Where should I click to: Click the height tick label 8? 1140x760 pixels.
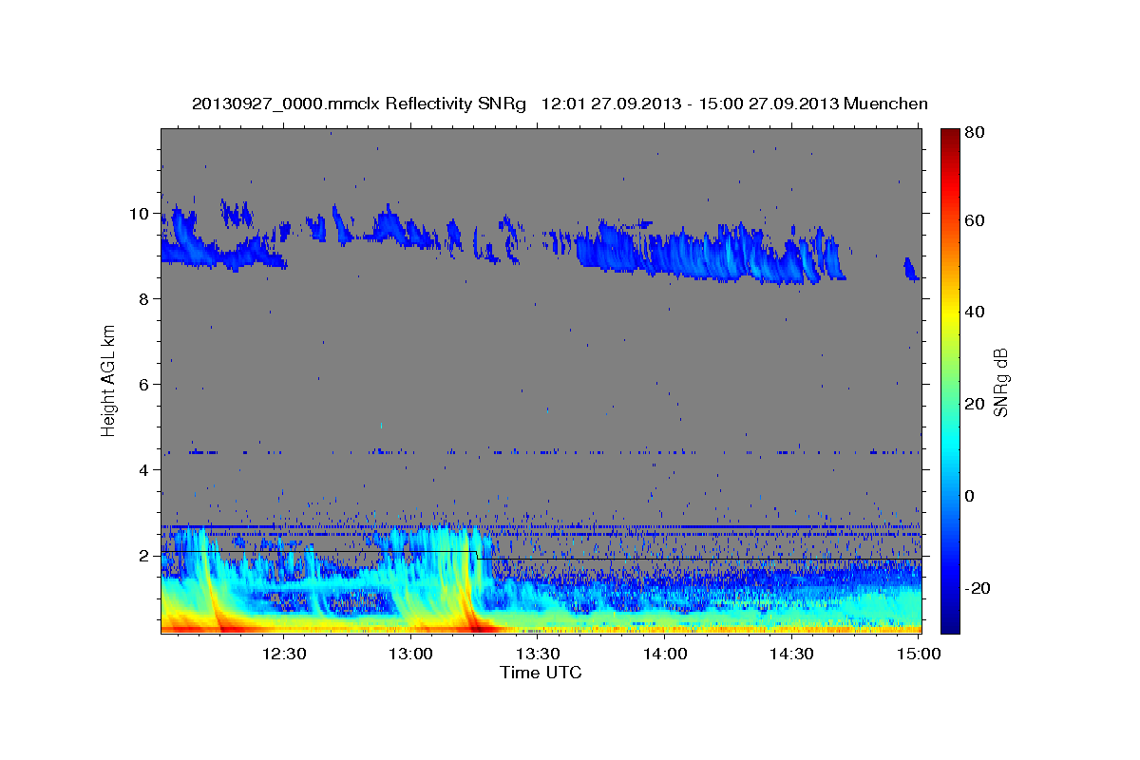pos(144,299)
